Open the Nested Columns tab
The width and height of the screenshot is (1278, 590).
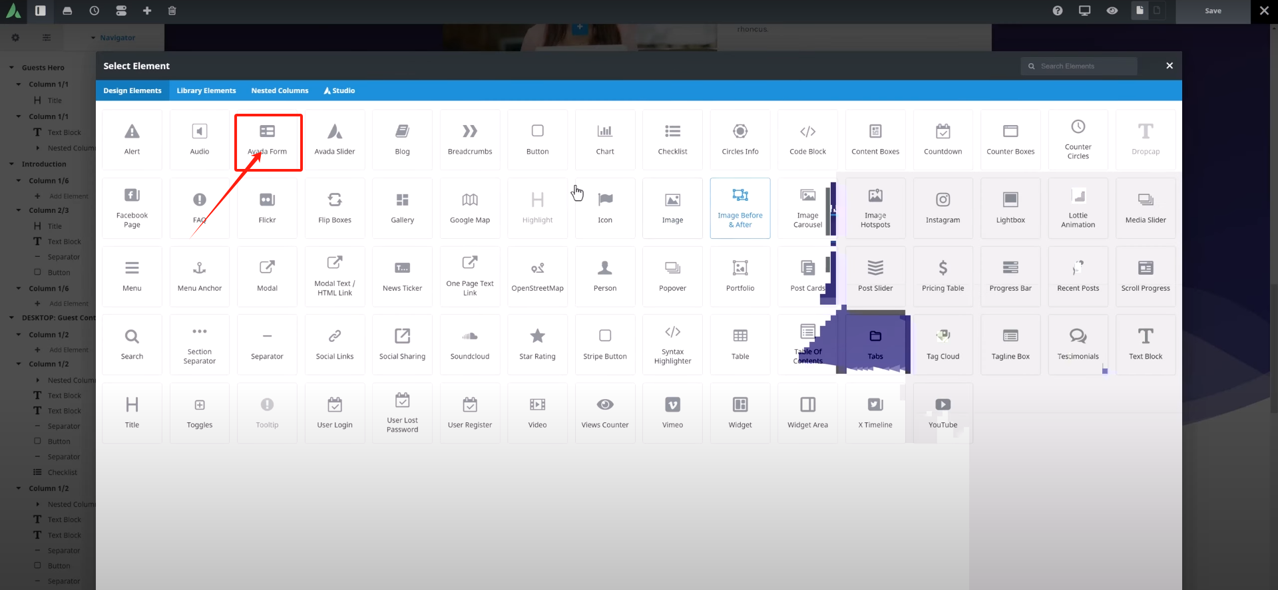pyautogui.click(x=280, y=90)
